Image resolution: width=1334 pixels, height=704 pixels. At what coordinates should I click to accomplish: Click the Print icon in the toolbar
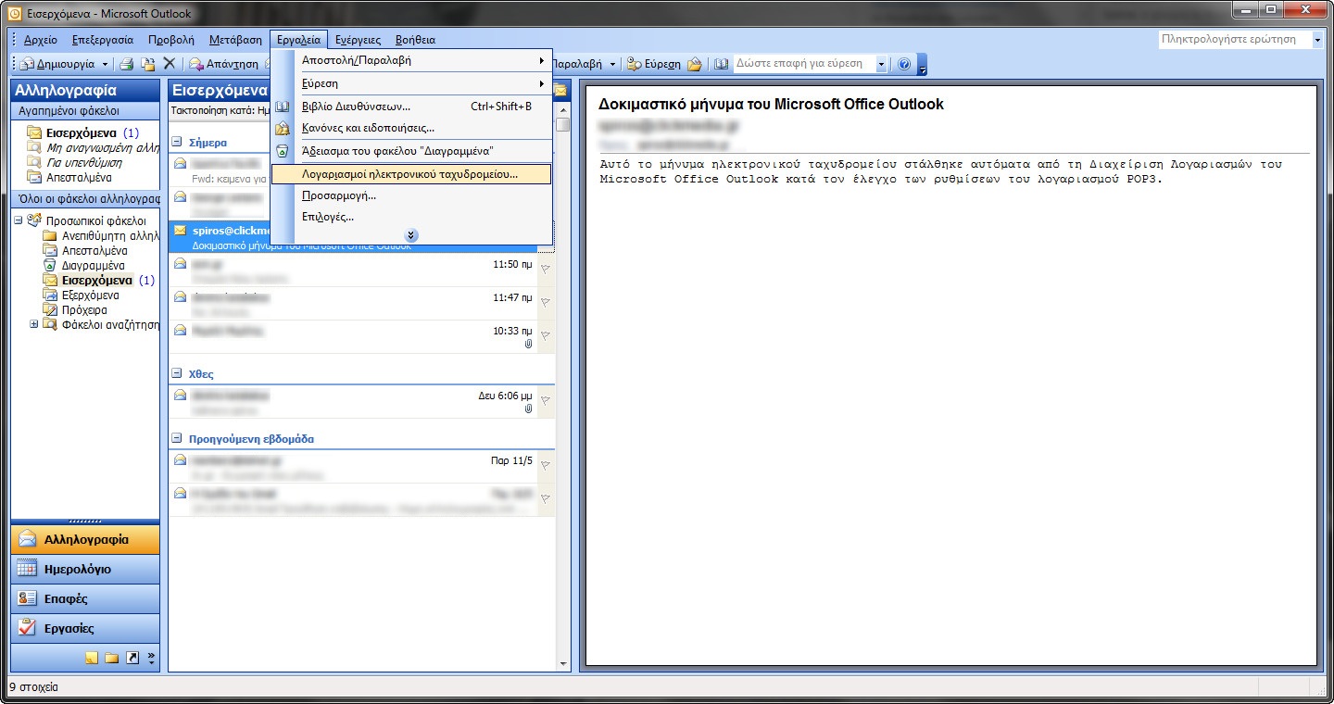point(127,64)
